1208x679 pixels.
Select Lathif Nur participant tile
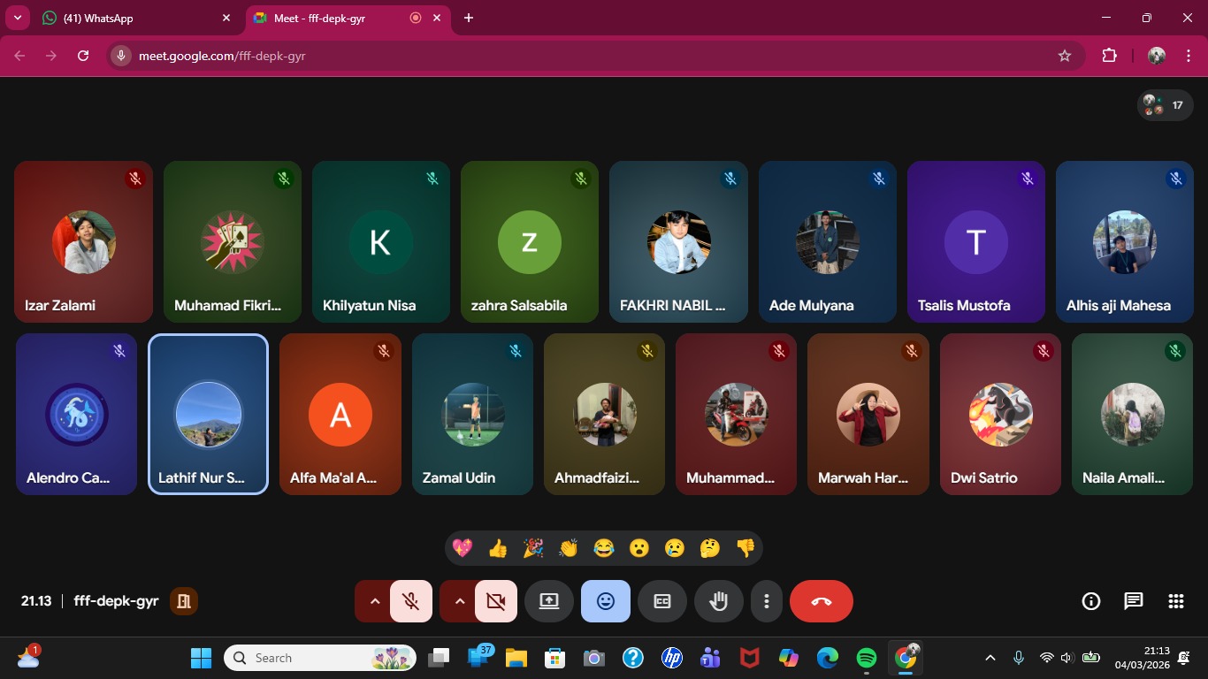[x=208, y=414]
